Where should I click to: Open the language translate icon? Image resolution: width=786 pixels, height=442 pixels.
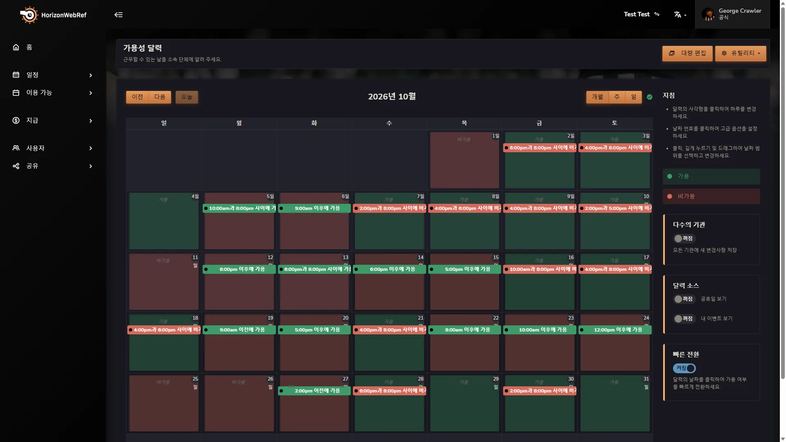coord(678,15)
